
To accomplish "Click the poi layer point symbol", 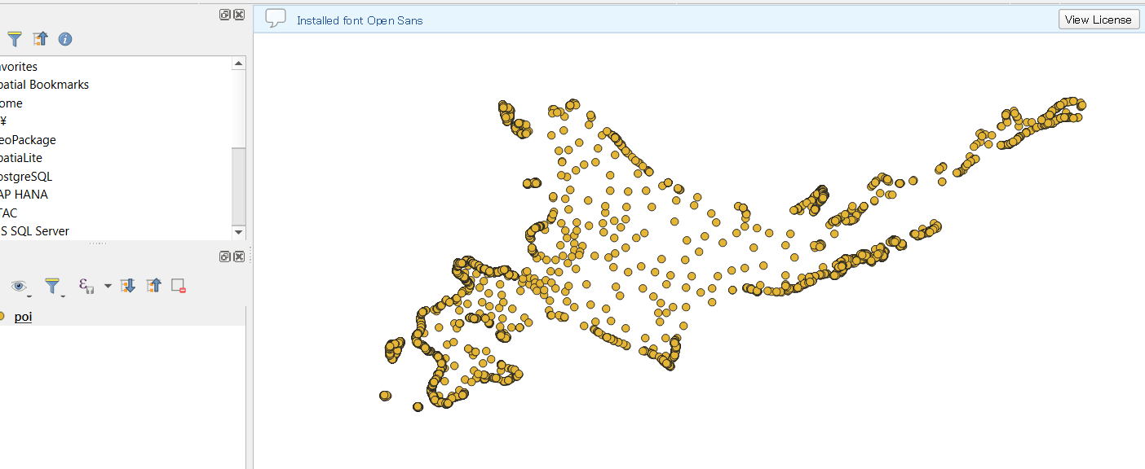I will [2, 317].
